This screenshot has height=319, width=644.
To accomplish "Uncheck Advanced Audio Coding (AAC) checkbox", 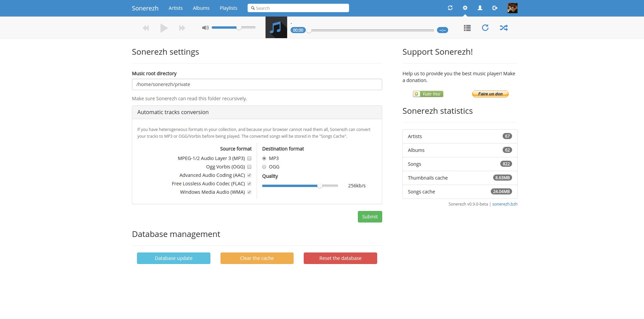I will point(249,175).
